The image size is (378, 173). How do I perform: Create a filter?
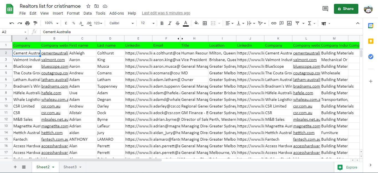click(x=297, y=23)
